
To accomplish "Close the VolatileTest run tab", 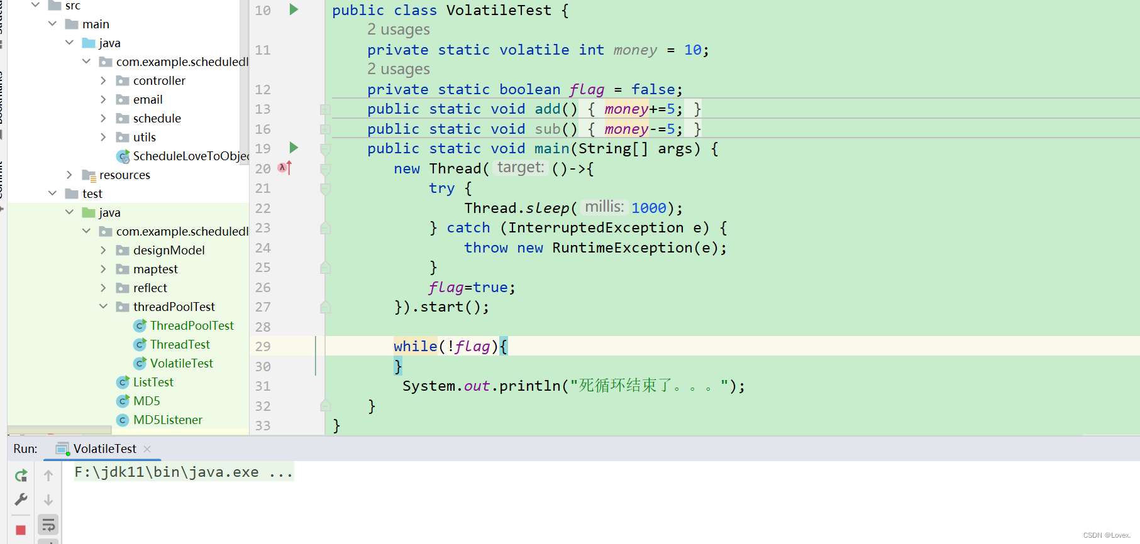I will (x=147, y=449).
